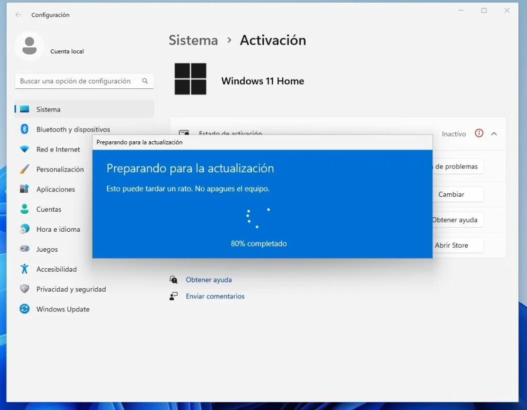Click the Abrir Store button
This screenshot has height=410, width=527.
pyautogui.click(x=458, y=245)
